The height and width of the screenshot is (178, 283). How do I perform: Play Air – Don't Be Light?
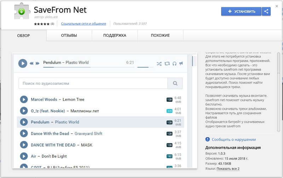pos(24,156)
